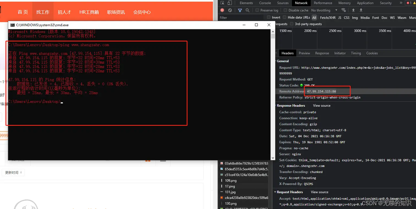Open 招人才 in the website navigation
416x209 pixels.
point(64,12)
